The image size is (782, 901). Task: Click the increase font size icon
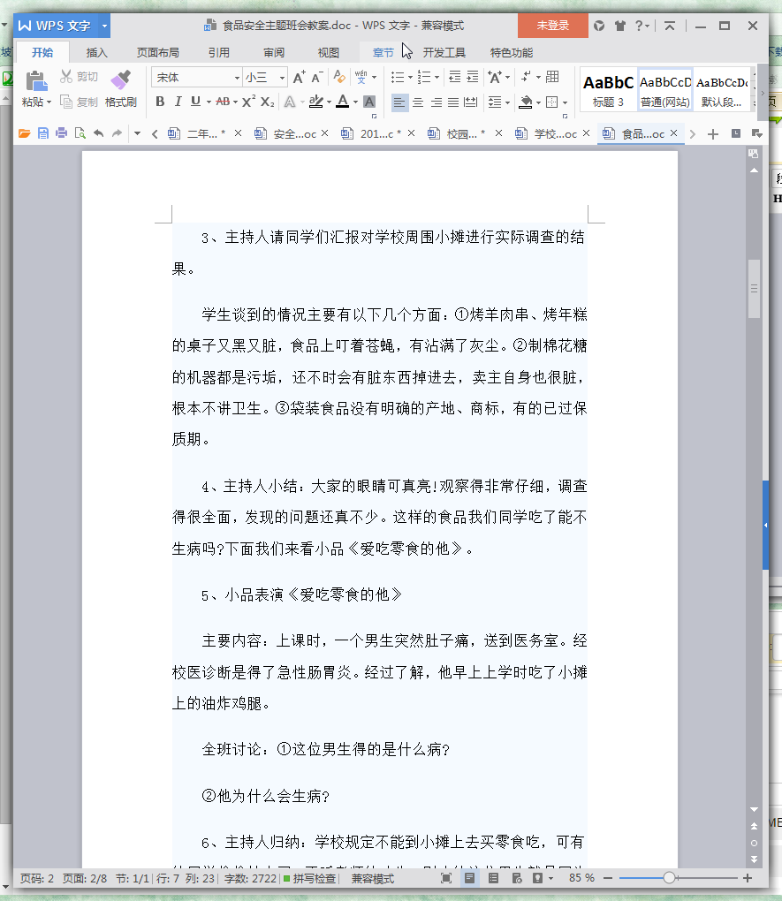(x=299, y=78)
